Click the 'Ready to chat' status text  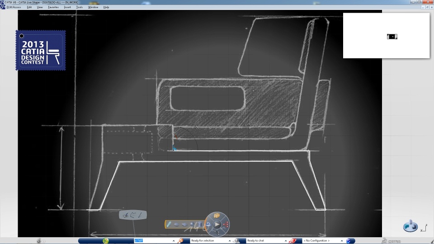tap(256, 241)
